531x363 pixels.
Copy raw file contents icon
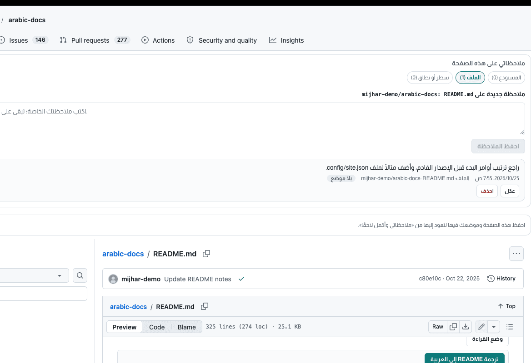point(453,327)
